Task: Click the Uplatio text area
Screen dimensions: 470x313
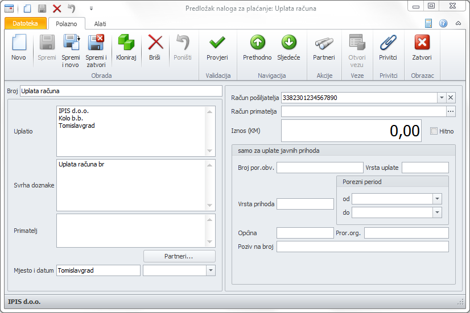Action: [135, 131]
